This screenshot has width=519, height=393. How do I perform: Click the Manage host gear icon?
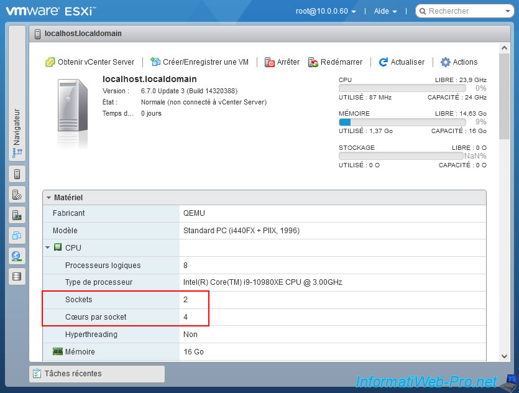coord(17,195)
